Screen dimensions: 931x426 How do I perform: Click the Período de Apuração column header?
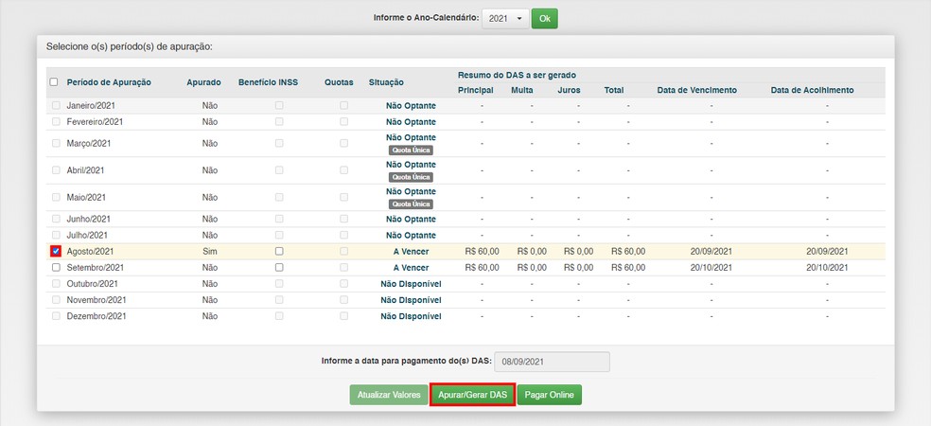click(109, 82)
